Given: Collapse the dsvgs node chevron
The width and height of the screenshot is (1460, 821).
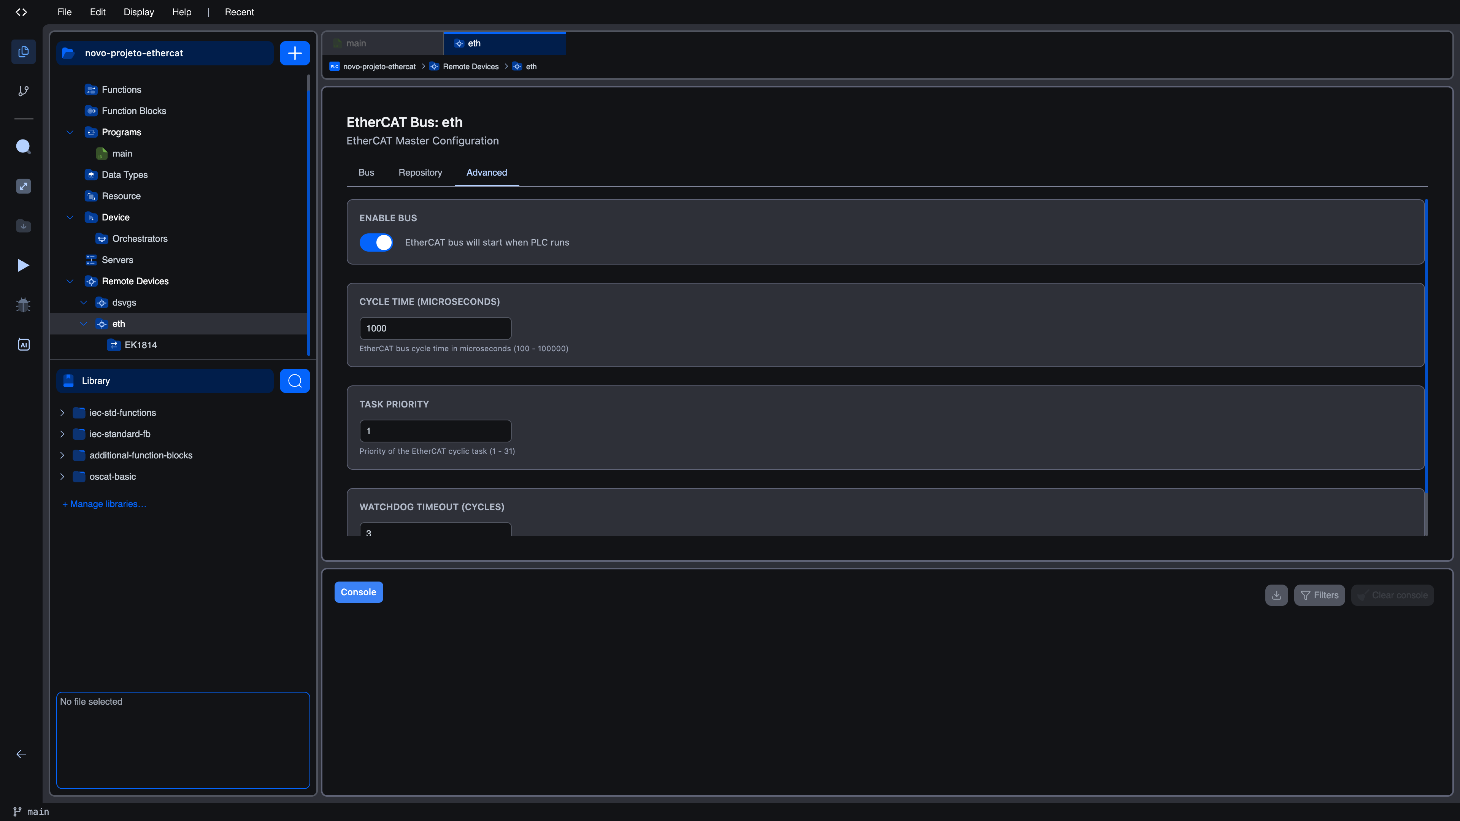Looking at the screenshot, I should 84,303.
